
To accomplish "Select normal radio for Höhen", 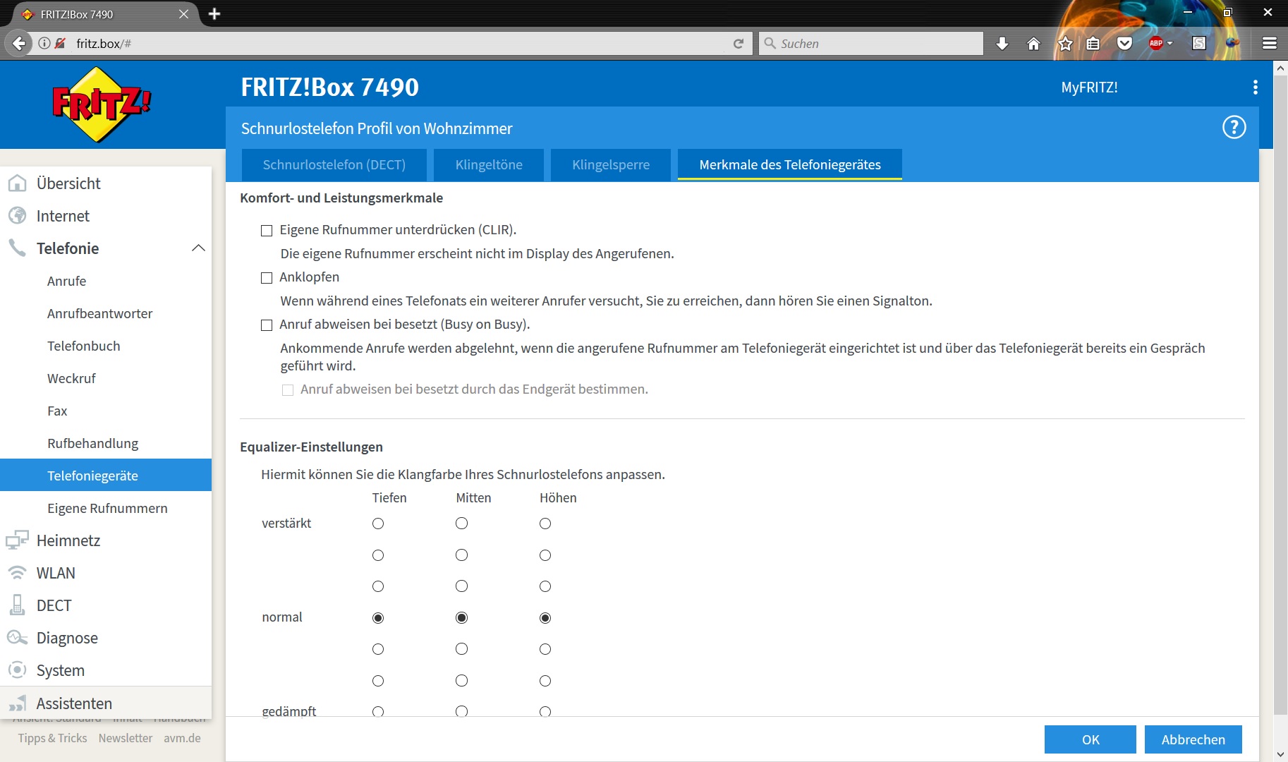I will 545,618.
